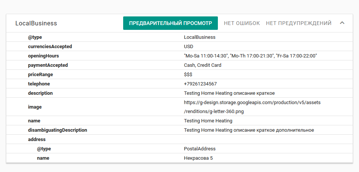Collapse the LocalBusiness panel chevron
This screenshot has height=172, width=359.
342,23
